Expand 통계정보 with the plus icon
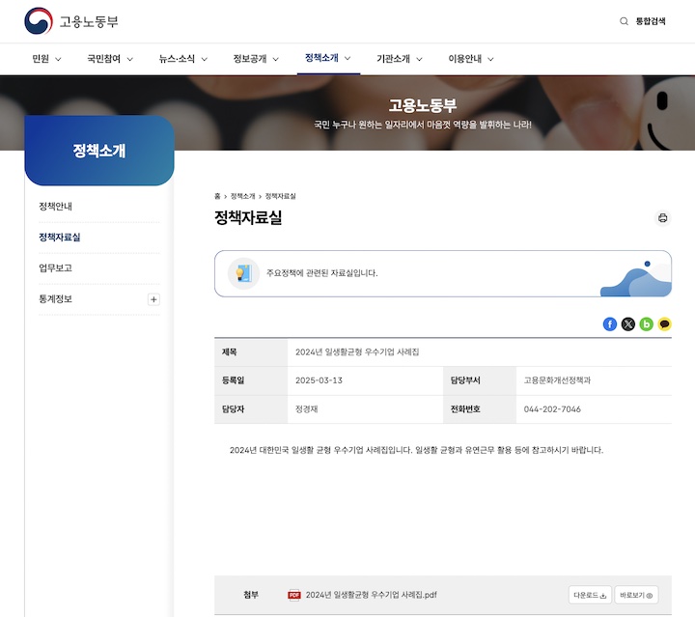This screenshot has width=695, height=617. (x=153, y=299)
